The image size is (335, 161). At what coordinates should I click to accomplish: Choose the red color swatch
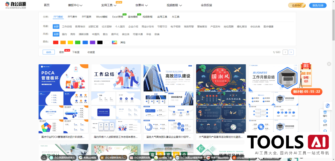click(x=56, y=42)
